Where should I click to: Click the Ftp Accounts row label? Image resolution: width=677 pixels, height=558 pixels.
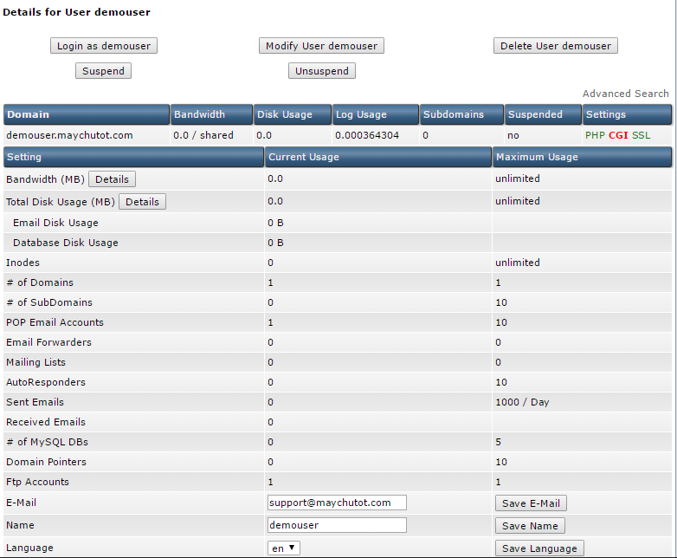[37, 482]
